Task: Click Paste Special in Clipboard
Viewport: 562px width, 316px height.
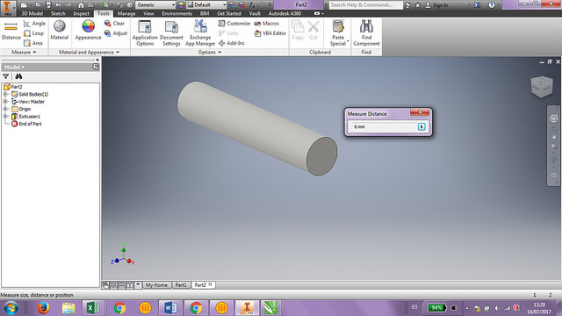Action: [x=338, y=33]
